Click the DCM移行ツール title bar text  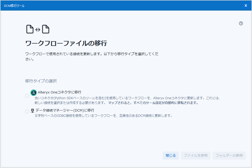(14, 6)
